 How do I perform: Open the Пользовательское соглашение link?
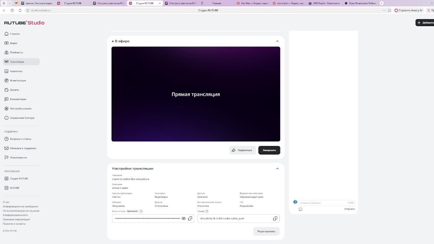click(x=21, y=211)
